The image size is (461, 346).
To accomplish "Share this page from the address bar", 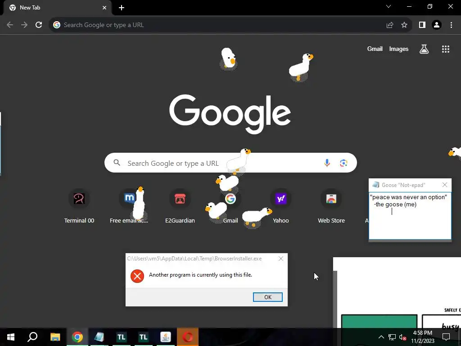I will tap(390, 25).
